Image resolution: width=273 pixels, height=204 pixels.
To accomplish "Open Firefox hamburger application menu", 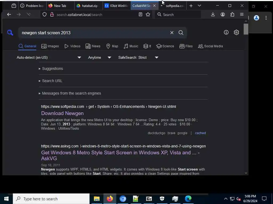I will point(242,14).
